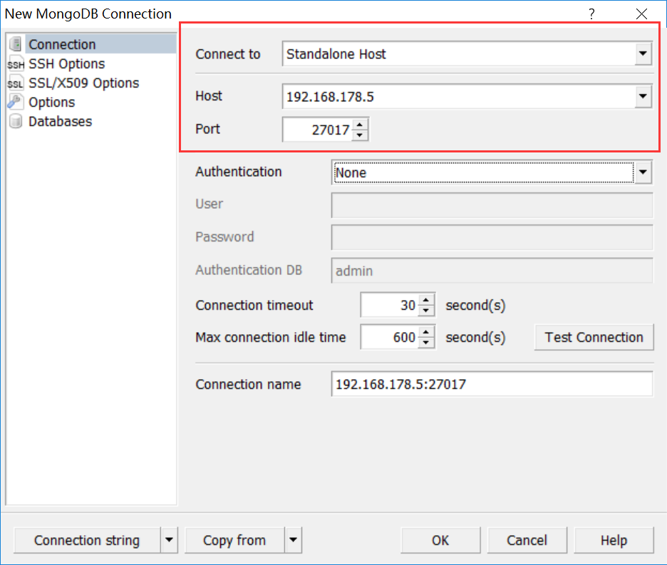This screenshot has height=565, width=667.
Task: Open the Connect to dropdown arrow
Action: point(643,53)
